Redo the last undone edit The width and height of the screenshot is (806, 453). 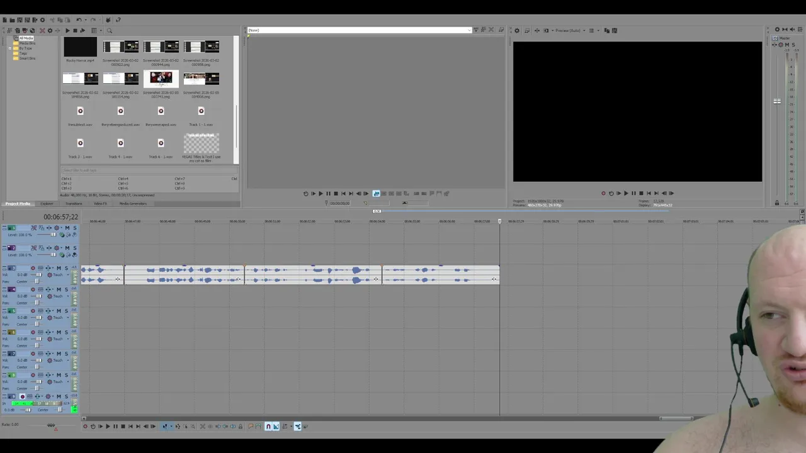93,20
